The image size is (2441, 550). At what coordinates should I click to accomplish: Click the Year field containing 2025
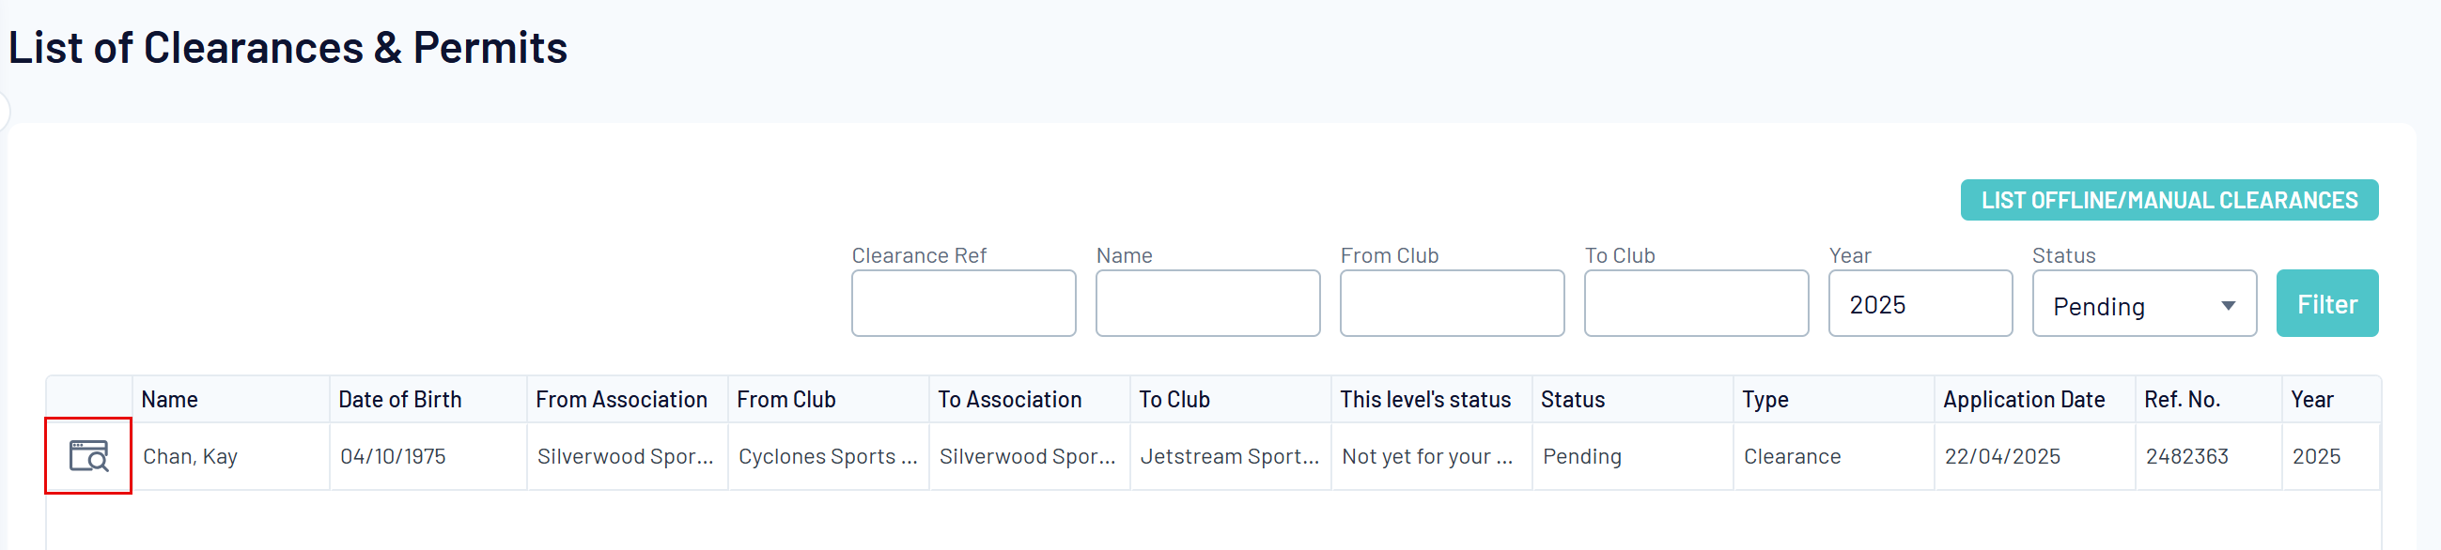[1919, 304]
